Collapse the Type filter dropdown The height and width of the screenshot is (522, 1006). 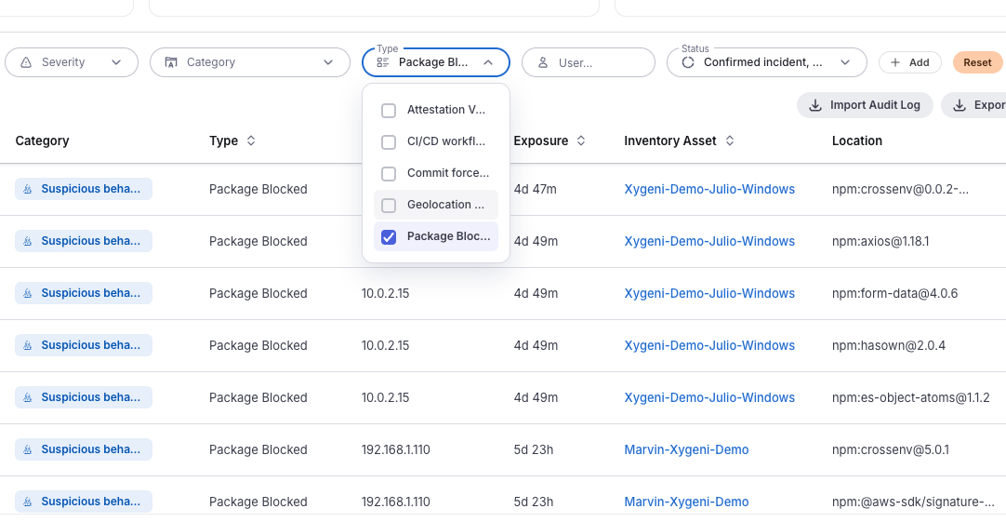(x=436, y=62)
